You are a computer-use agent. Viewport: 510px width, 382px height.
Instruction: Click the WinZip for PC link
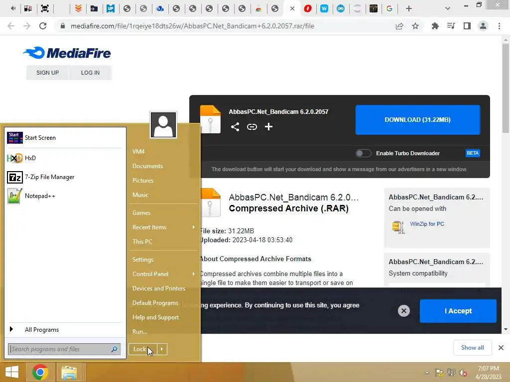(427, 224)
